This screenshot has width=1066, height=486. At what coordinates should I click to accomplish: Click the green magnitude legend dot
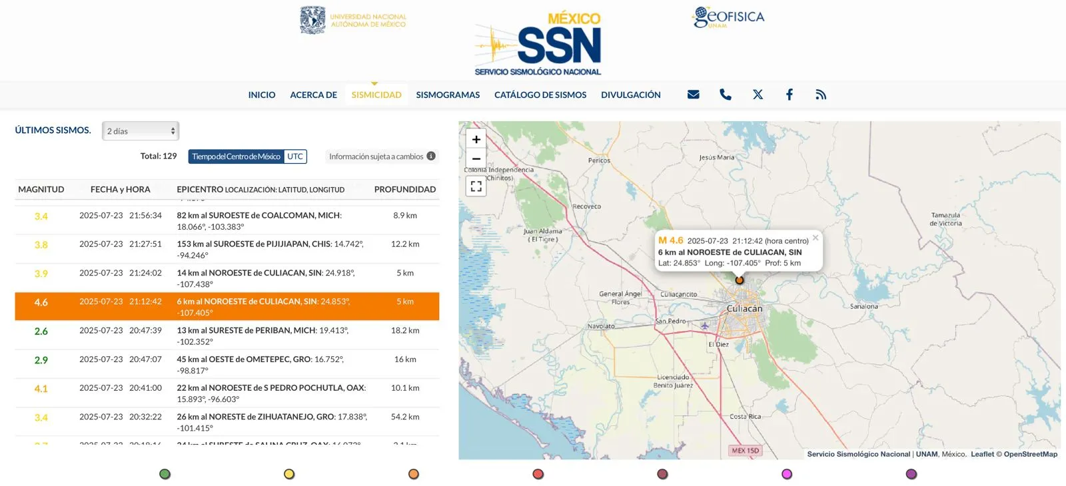(x=165, y=474)
